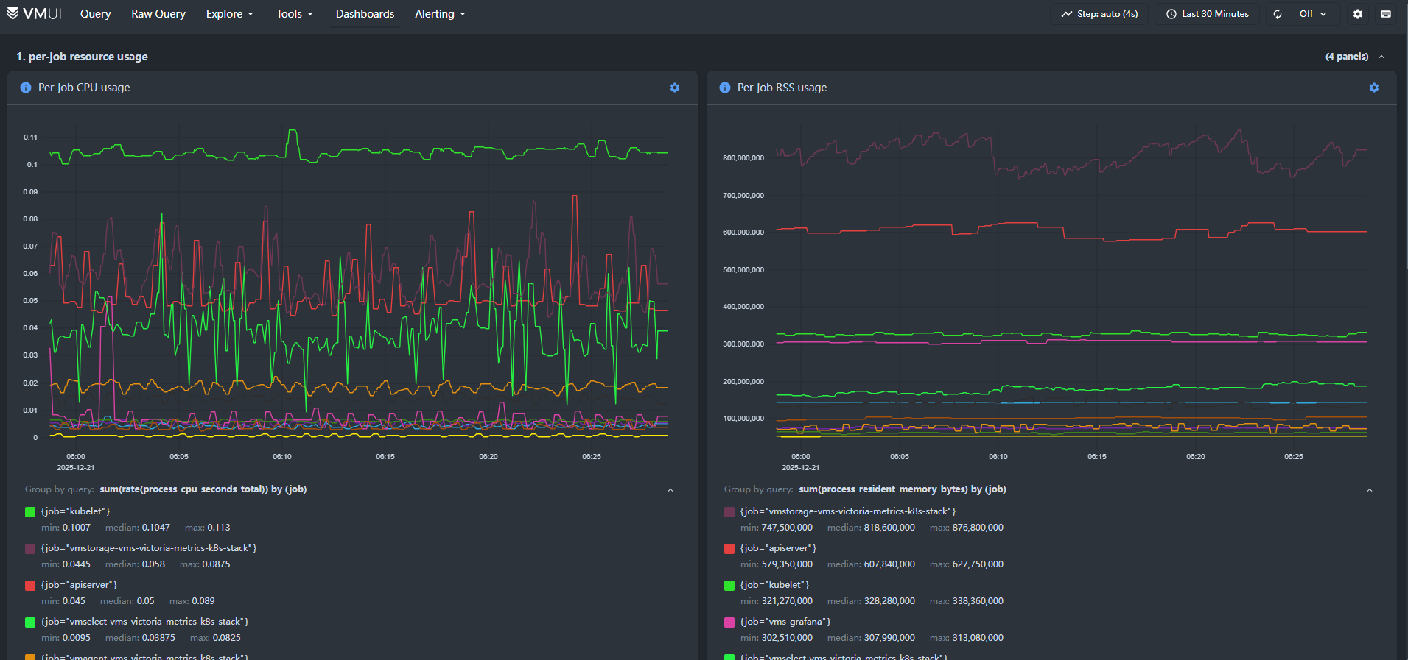Collapse the CPU usage legend group
The image size is (1408, 660).
coord(670,490)
